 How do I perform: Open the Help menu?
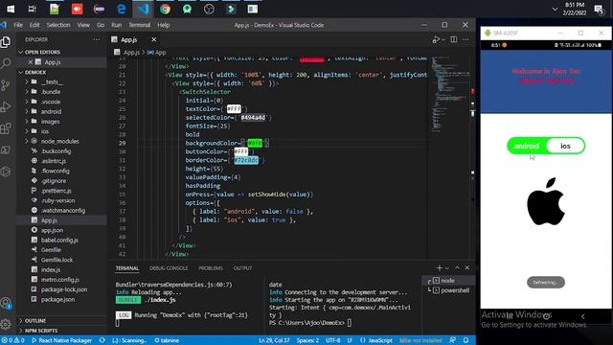[x=164, y=25]
